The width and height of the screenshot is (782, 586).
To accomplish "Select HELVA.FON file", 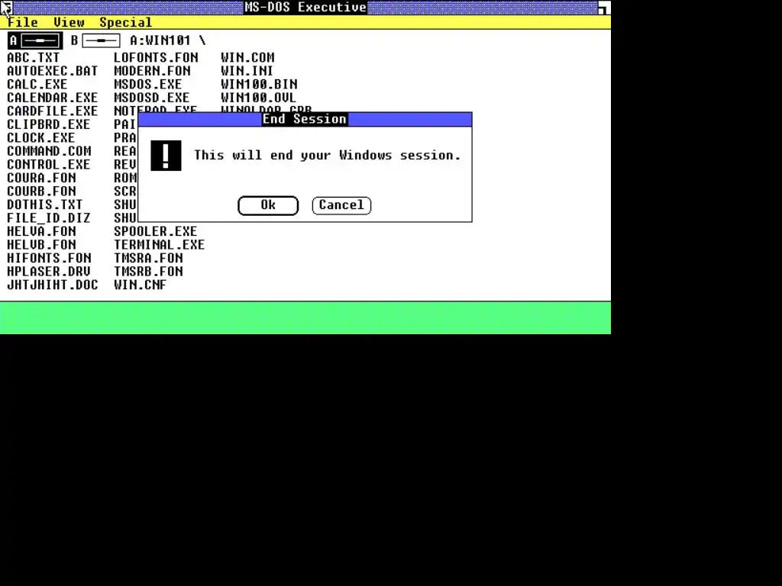I will coord(41,232).
